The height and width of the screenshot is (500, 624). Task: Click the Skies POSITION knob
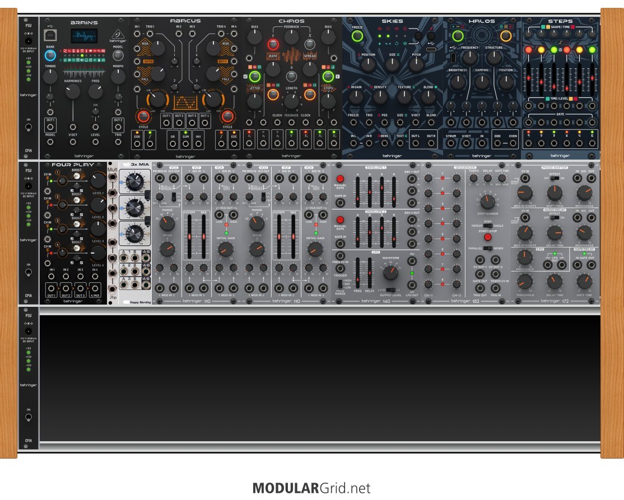(368, 64)
